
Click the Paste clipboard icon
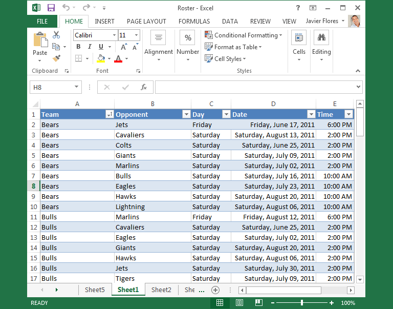tap(40, 39)
